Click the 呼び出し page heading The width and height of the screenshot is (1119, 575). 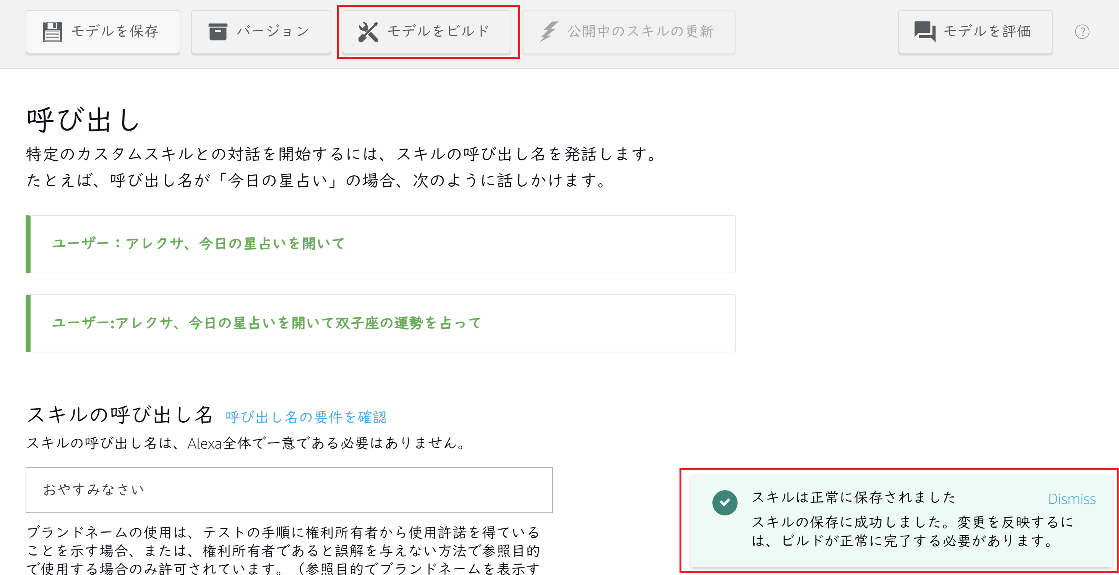click(83, 120)
